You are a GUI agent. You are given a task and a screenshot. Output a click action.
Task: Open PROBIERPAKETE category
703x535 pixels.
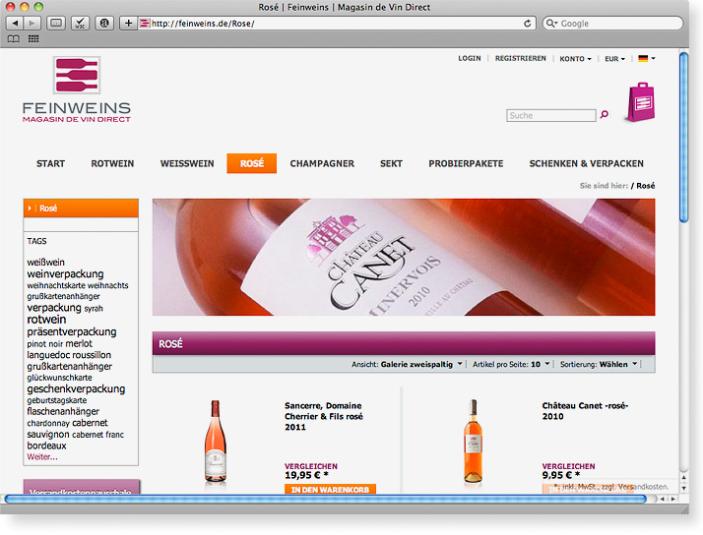point(466,163)
